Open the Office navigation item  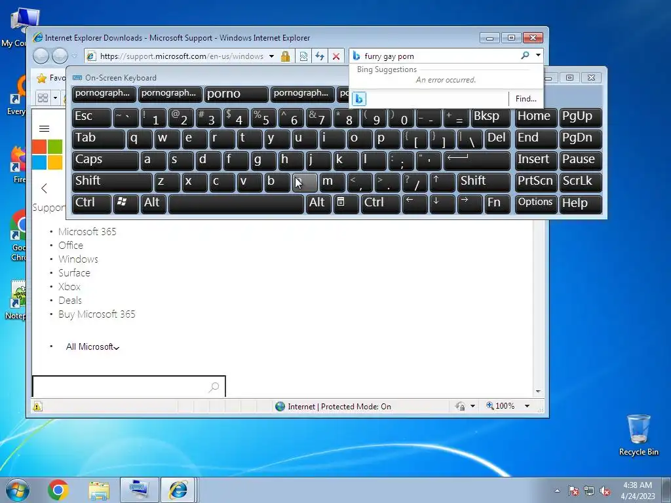click(x=71, y=246)
